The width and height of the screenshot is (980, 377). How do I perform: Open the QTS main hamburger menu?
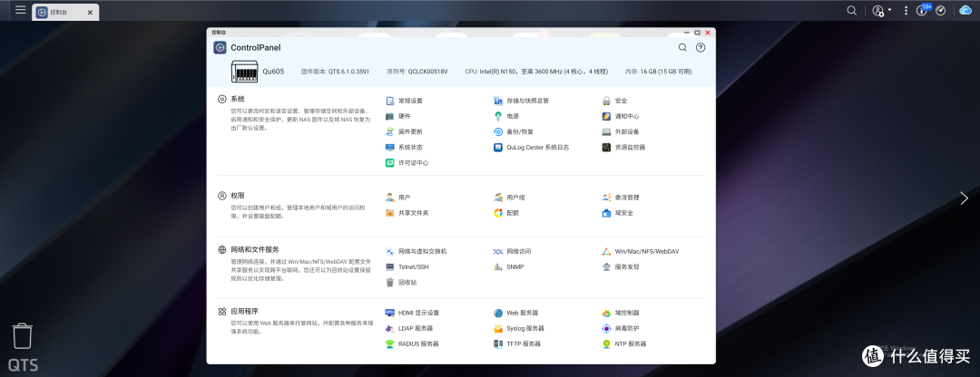21,10
